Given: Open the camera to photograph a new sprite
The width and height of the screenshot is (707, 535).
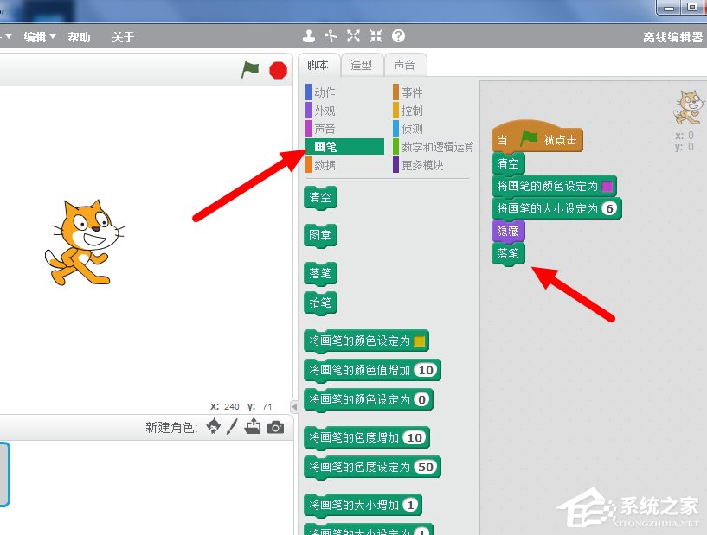Looking at the screenshot, I should (277, 427).
